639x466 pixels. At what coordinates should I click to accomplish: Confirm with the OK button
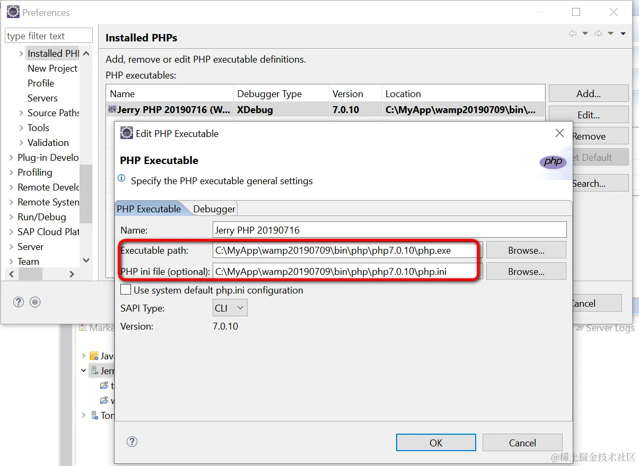[436, 443]
